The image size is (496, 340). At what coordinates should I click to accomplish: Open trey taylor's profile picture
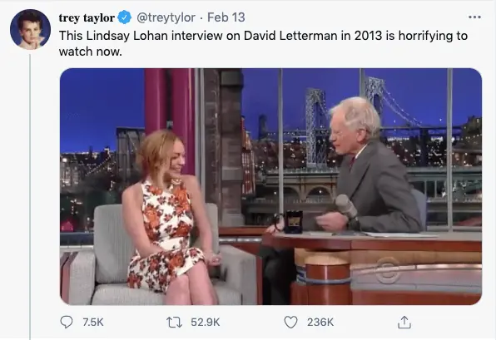[30, 29]
